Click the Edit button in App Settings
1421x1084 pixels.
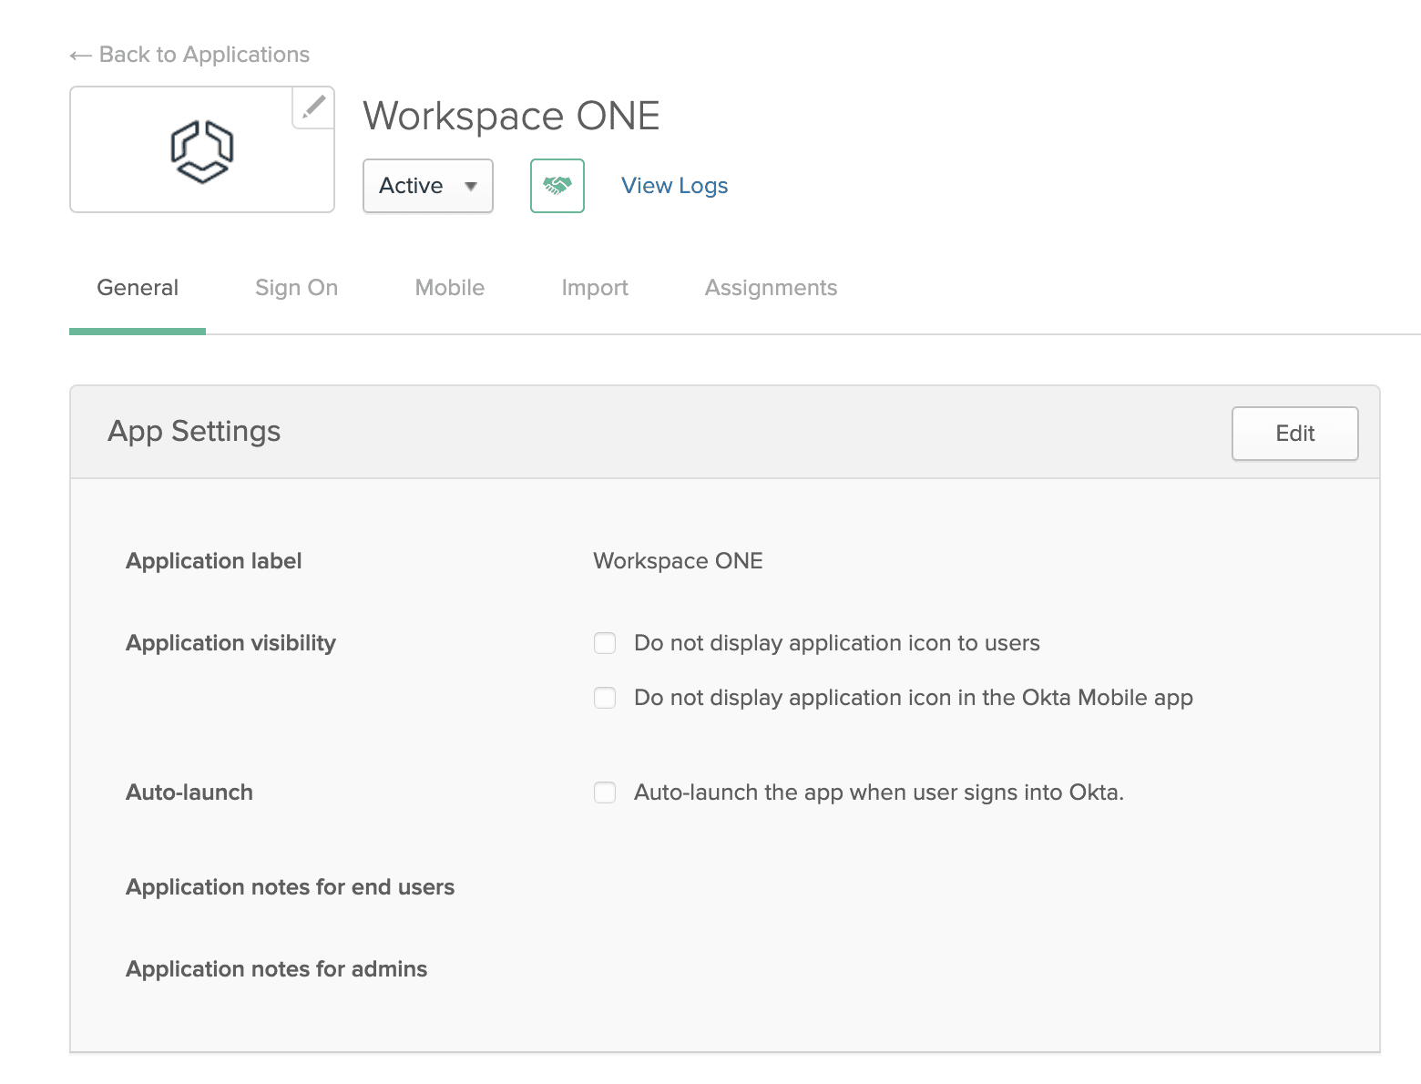tap(1294, 434)
